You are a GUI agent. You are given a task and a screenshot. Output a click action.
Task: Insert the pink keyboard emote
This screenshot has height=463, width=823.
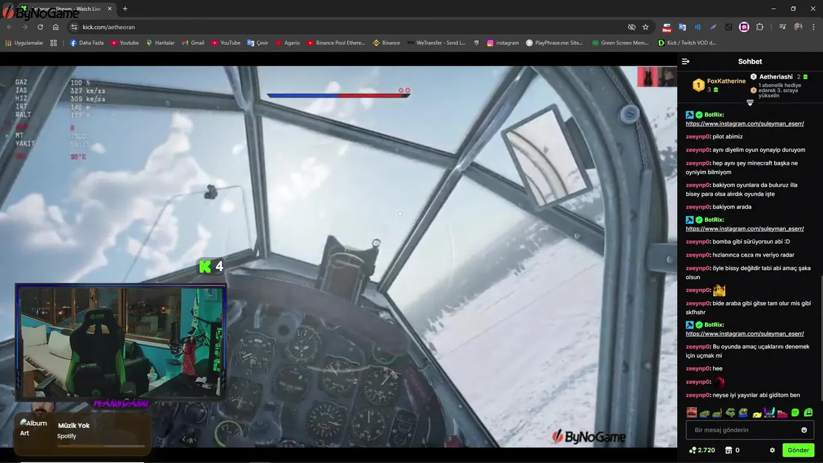(782, 413)
